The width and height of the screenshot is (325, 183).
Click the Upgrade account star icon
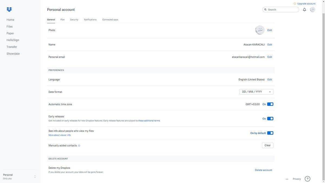pos(295,4)
